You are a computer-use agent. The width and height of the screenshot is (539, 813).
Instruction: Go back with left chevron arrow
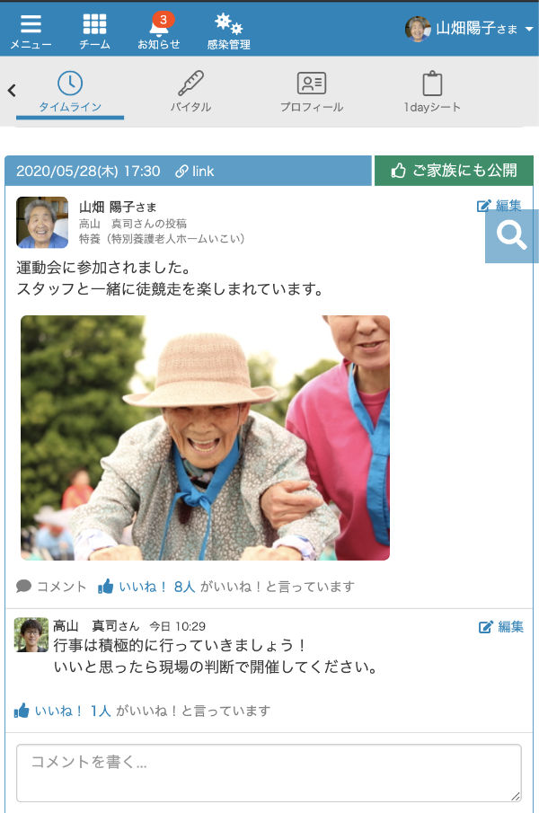12,90
